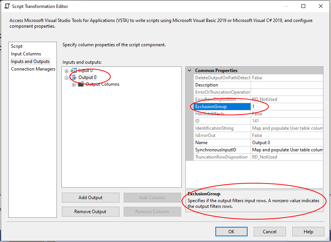Select the DeleteOutputOnPathDetach property
This screenshot has height=242, width=331.
[x=222, y=78]
